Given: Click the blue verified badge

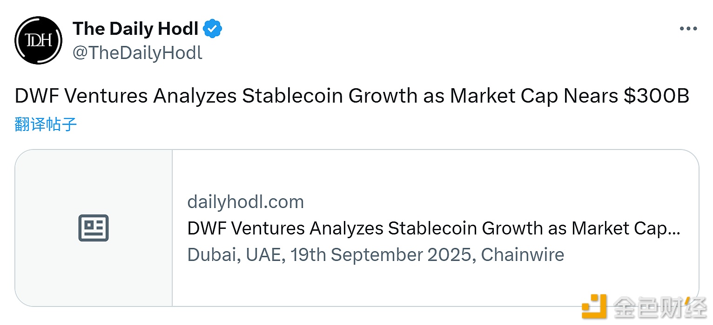Looking at the screenshot, I should (x=213, y=29).
